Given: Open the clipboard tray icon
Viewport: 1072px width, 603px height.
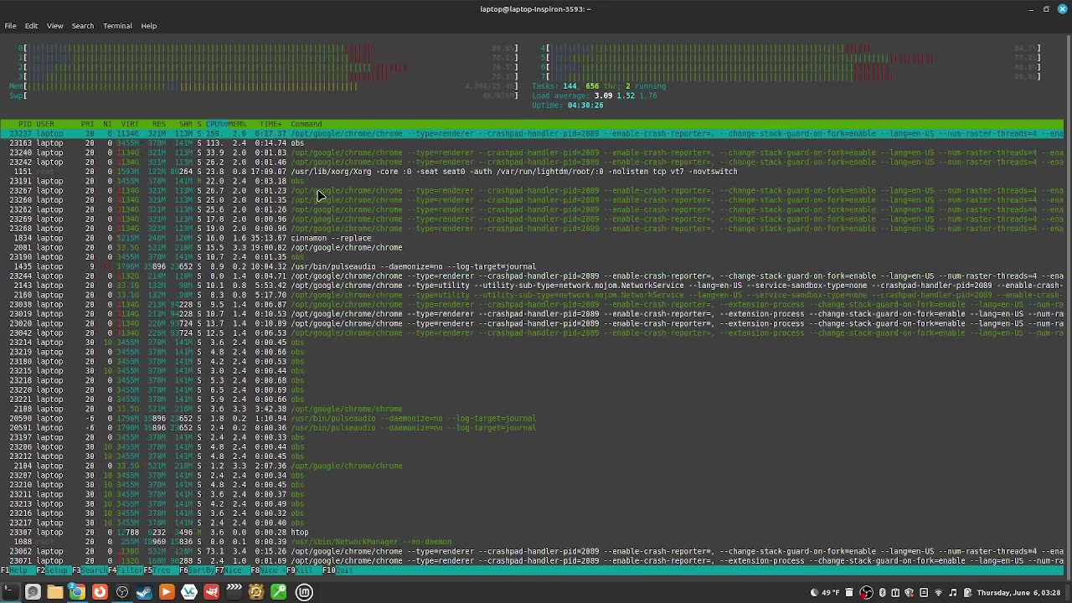Looking at the screenshot, I should click(895, 592).
